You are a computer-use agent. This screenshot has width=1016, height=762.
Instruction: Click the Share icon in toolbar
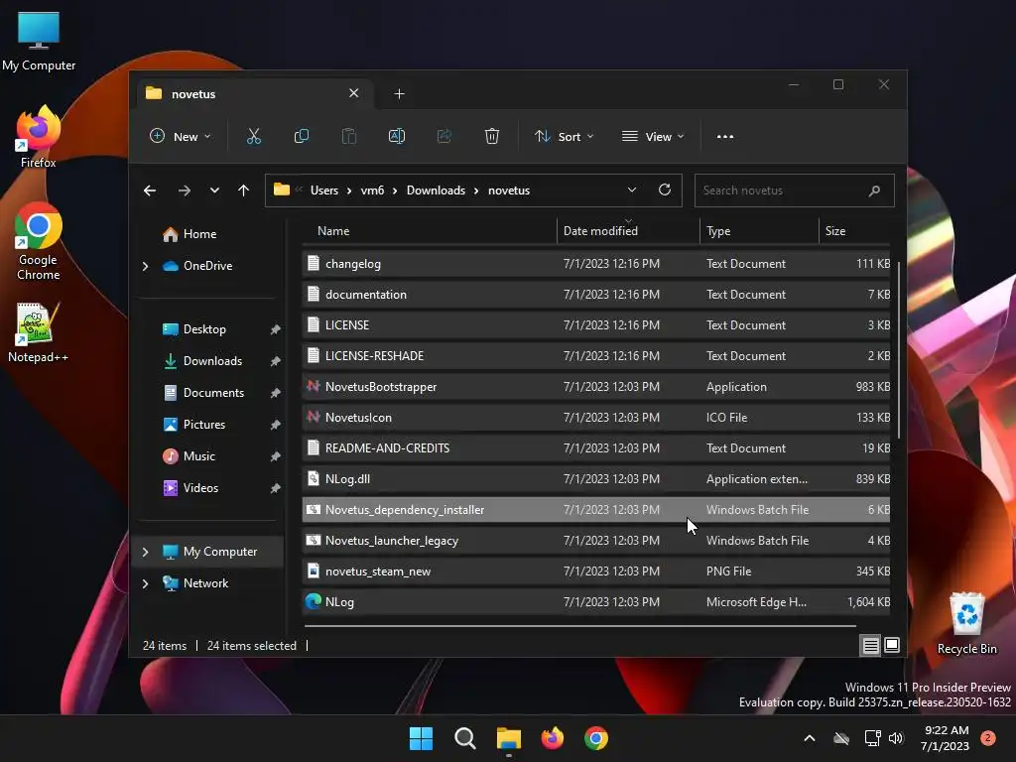[x=444, y=136]
